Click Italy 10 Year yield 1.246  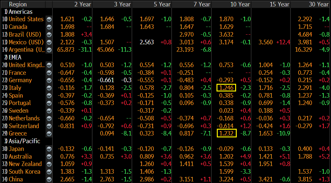pyautogui.click(x=226, y=88)
